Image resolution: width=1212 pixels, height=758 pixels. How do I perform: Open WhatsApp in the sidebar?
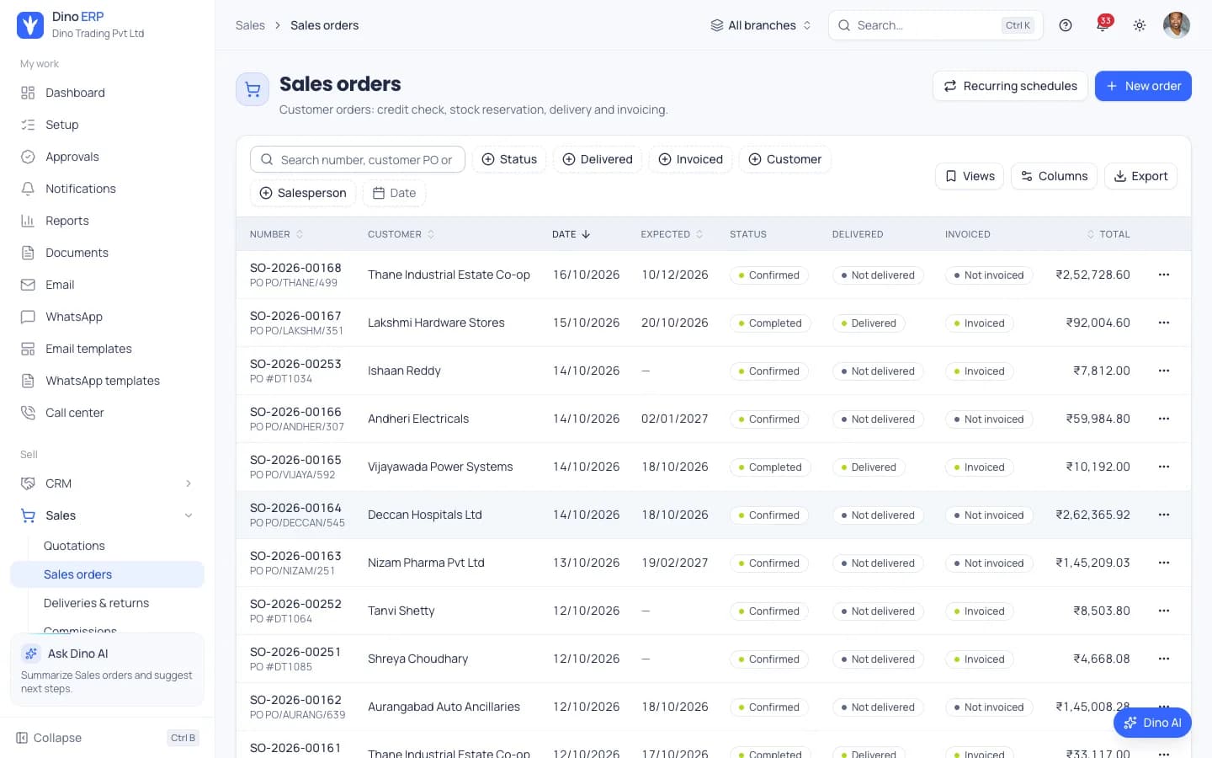click(107, 317)
